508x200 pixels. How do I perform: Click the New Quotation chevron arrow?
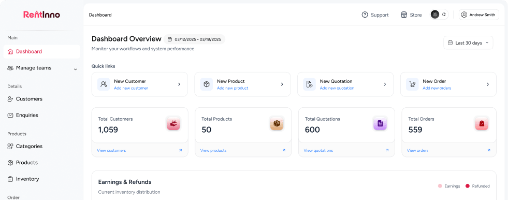(385, 84)
